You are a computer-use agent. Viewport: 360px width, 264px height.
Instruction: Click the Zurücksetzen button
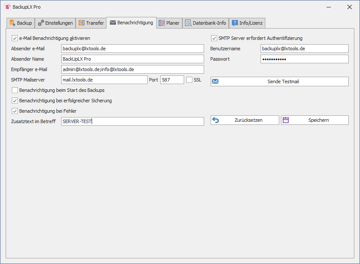click(245, 120)
